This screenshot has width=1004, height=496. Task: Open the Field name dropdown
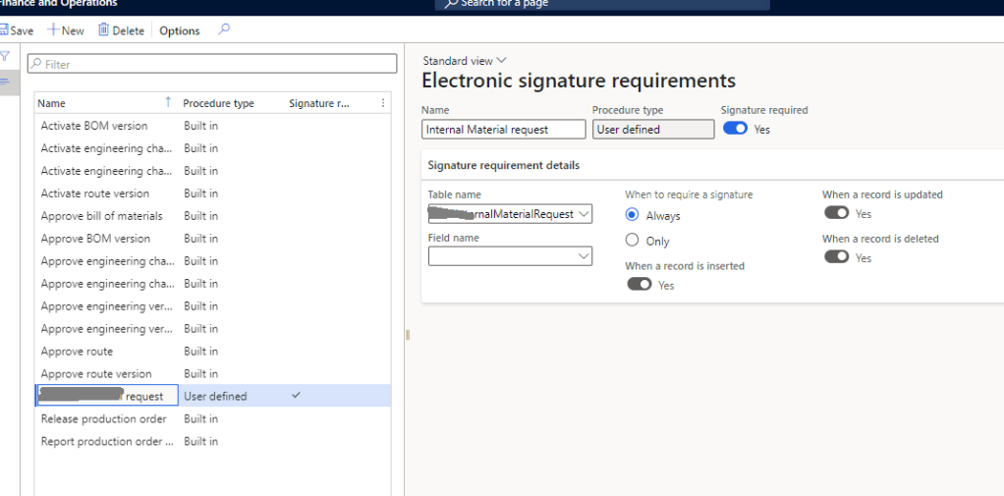(584, 256)
